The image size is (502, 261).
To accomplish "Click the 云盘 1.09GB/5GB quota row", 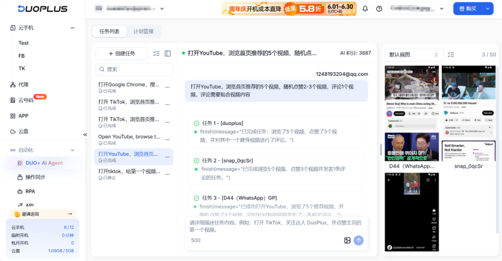I will coord(43,251).
